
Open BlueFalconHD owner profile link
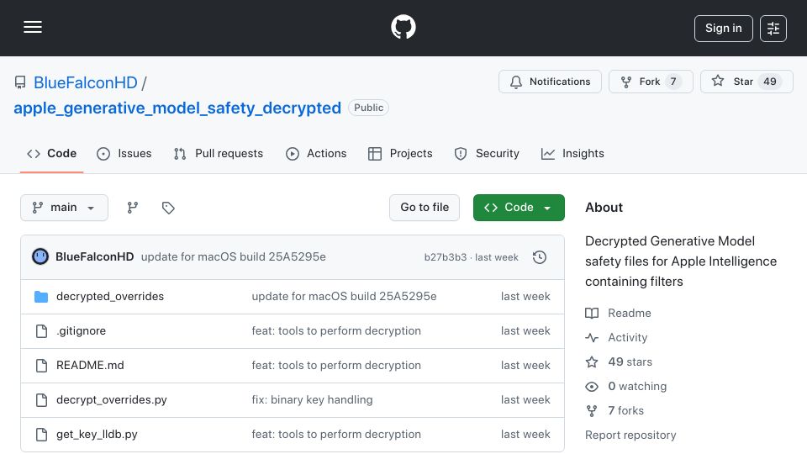[86, 82]
